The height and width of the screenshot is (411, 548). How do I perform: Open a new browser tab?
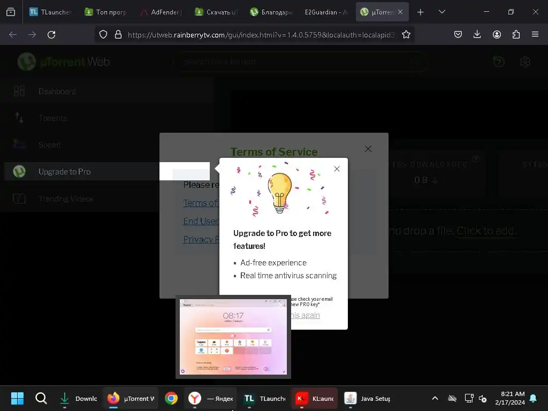pyautogui.click(x=421, y=12)
